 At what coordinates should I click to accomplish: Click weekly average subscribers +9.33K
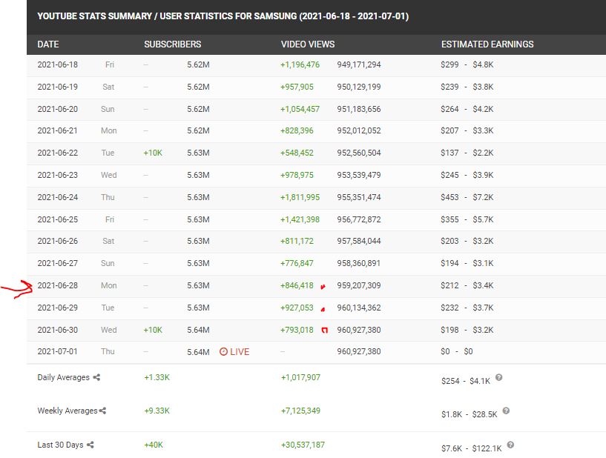tap(157, 411)
